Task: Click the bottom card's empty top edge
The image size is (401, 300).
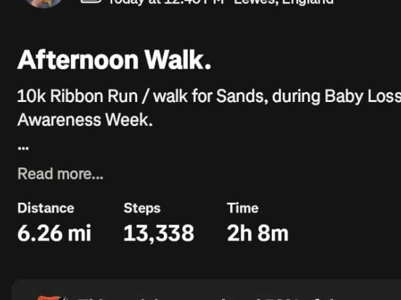Action: click(200, 285)
